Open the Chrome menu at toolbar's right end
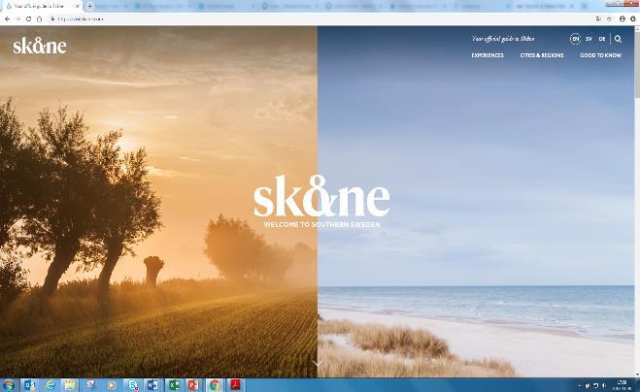 point(633,18)
